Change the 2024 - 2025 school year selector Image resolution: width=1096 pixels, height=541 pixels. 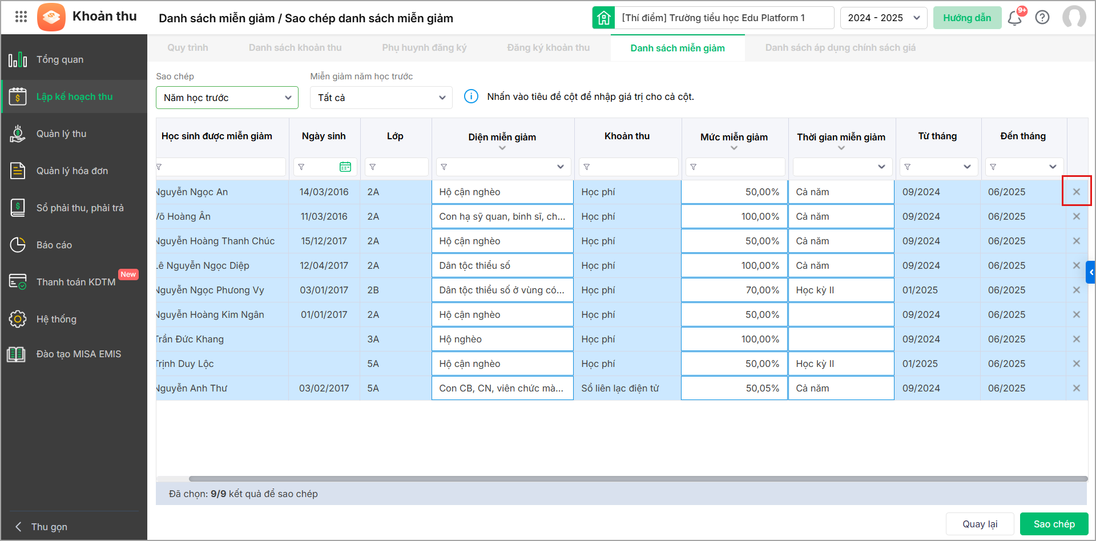click(x=883, y=18)
